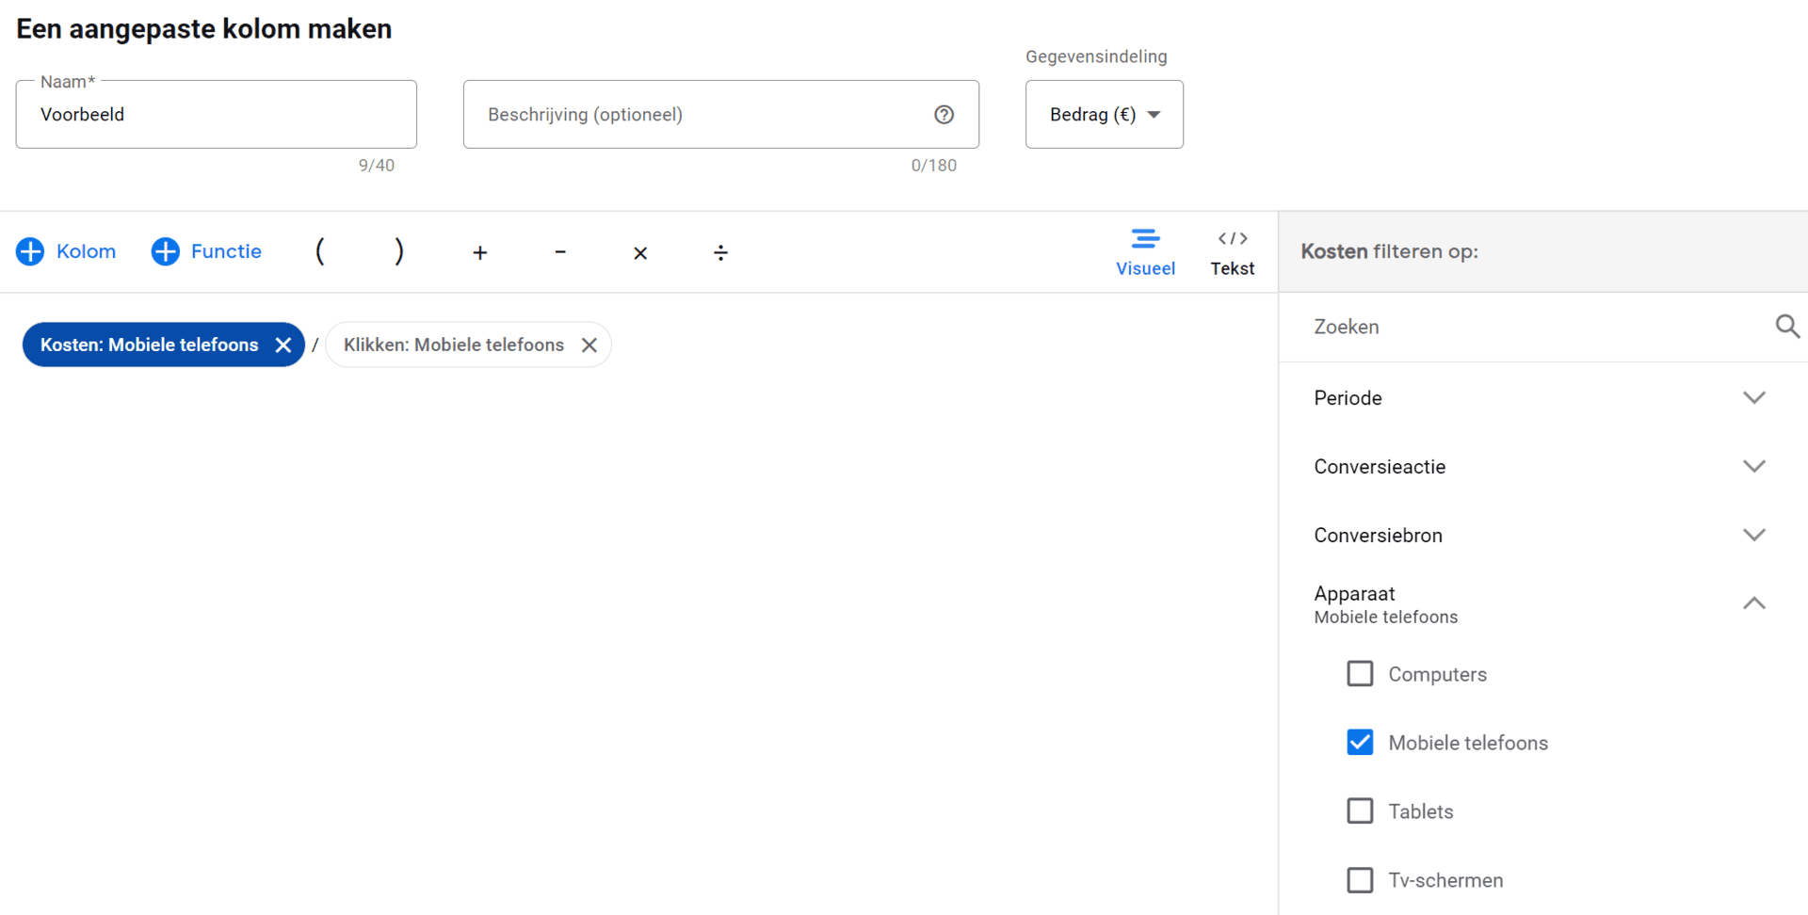Viewport: 1808px width, 915px height.
Task: Open the Bedrag (€) format dropdown
Action: [1104, 114]
